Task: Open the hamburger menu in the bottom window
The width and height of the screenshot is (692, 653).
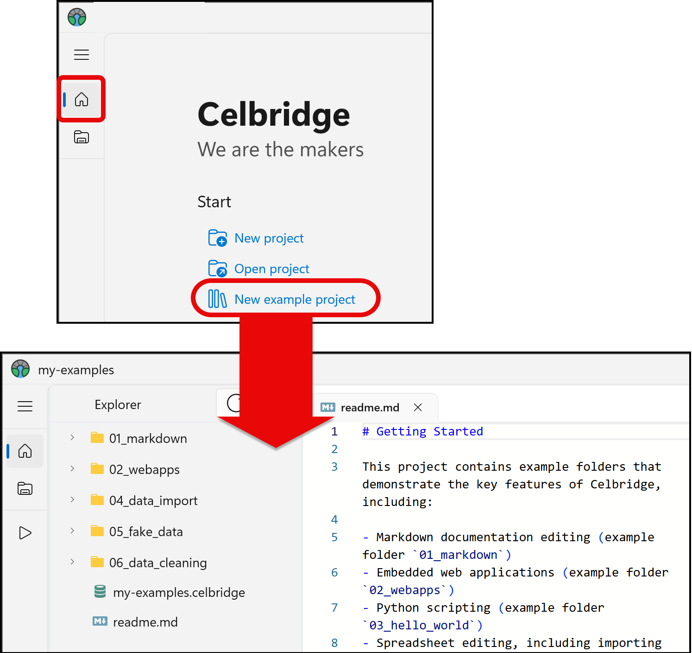Action: (25, 406)
